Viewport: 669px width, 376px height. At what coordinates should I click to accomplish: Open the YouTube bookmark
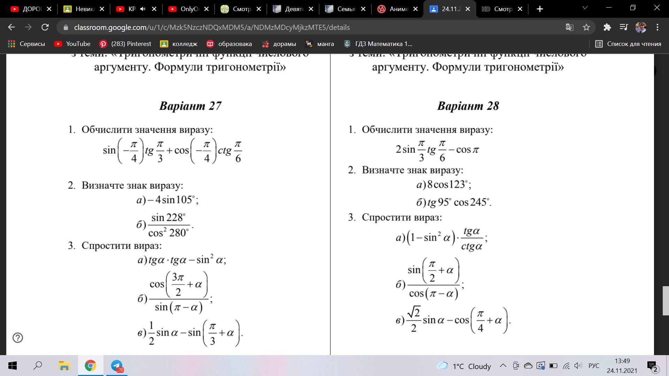pos(72,44)
